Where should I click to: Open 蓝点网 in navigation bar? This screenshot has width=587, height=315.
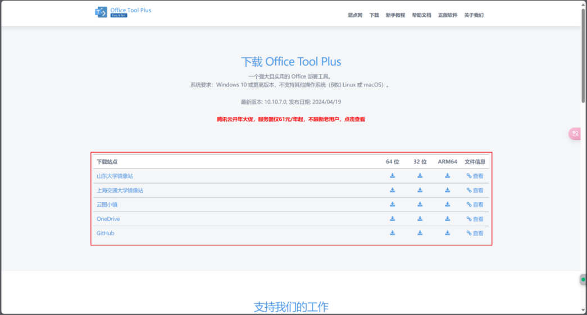(355, 15)
